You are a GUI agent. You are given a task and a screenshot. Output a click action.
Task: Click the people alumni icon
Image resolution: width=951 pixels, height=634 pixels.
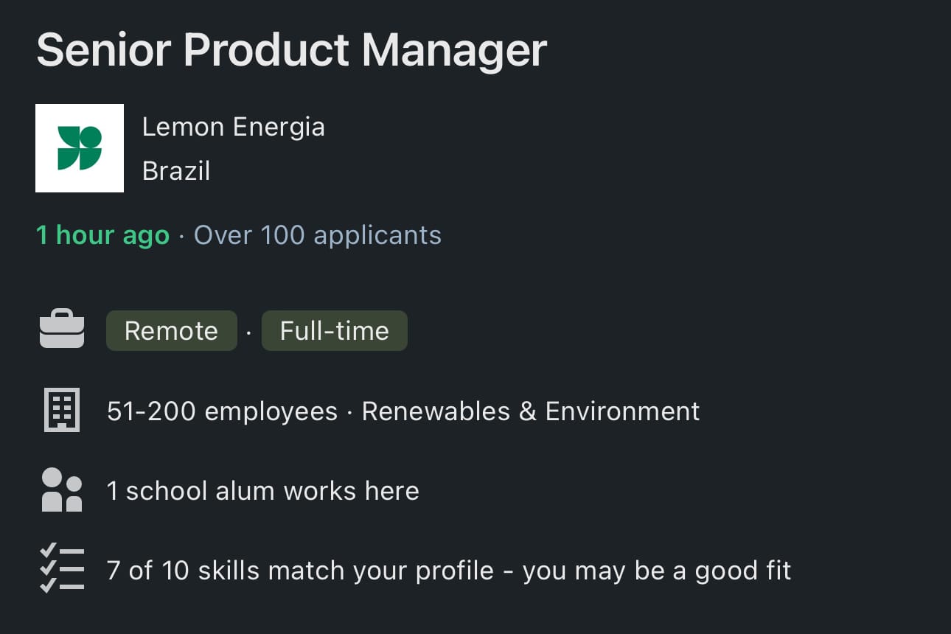pyautogui.click(x=62, y=490)
